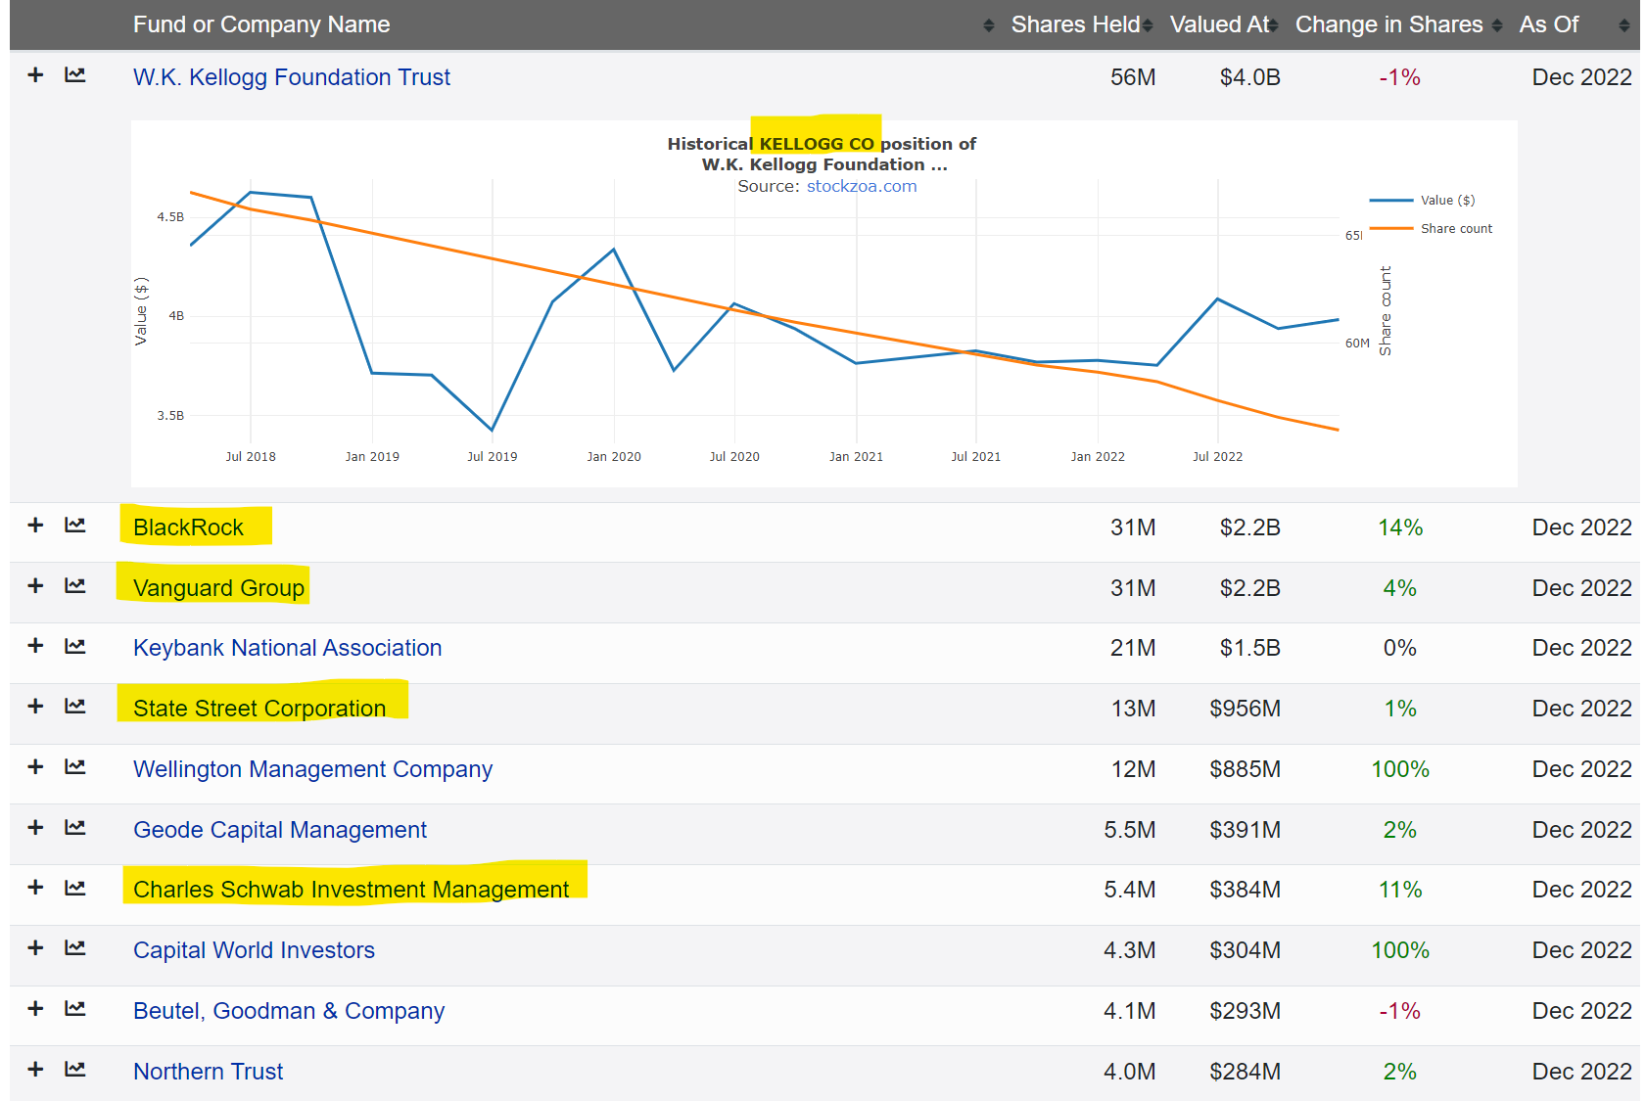Open Vanguard Group fund link

218,588
